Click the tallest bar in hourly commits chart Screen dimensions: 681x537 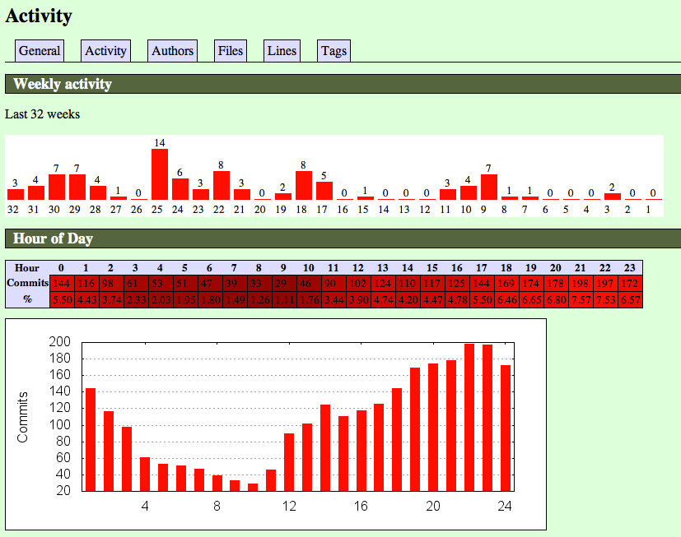click(x=469, y=417)
